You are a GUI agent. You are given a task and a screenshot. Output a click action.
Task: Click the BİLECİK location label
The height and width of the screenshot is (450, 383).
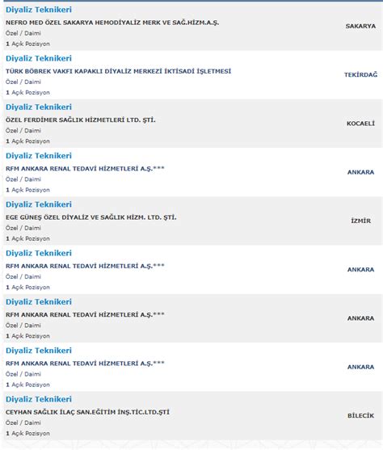(x=360, y=416)
